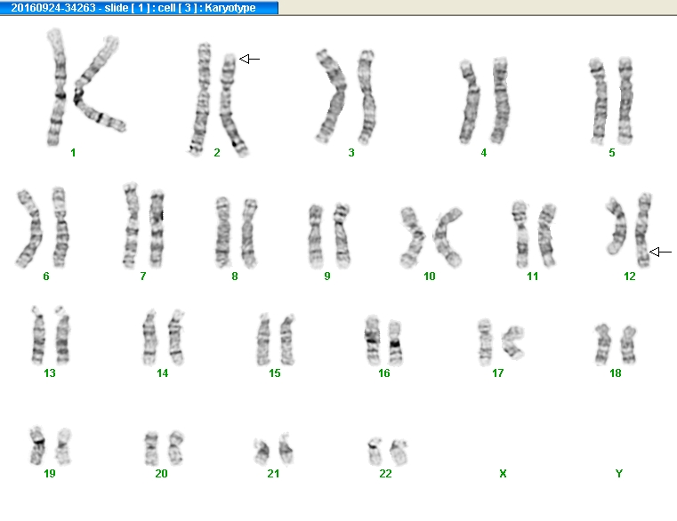Click the green label for chromosome 1
Image resolution: width=677 pixels, height=521 pixels.
(73, 152)
